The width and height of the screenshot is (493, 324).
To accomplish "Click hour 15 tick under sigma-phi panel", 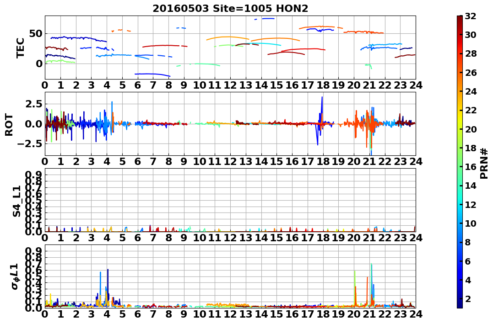I will click(x=276, y=314).
